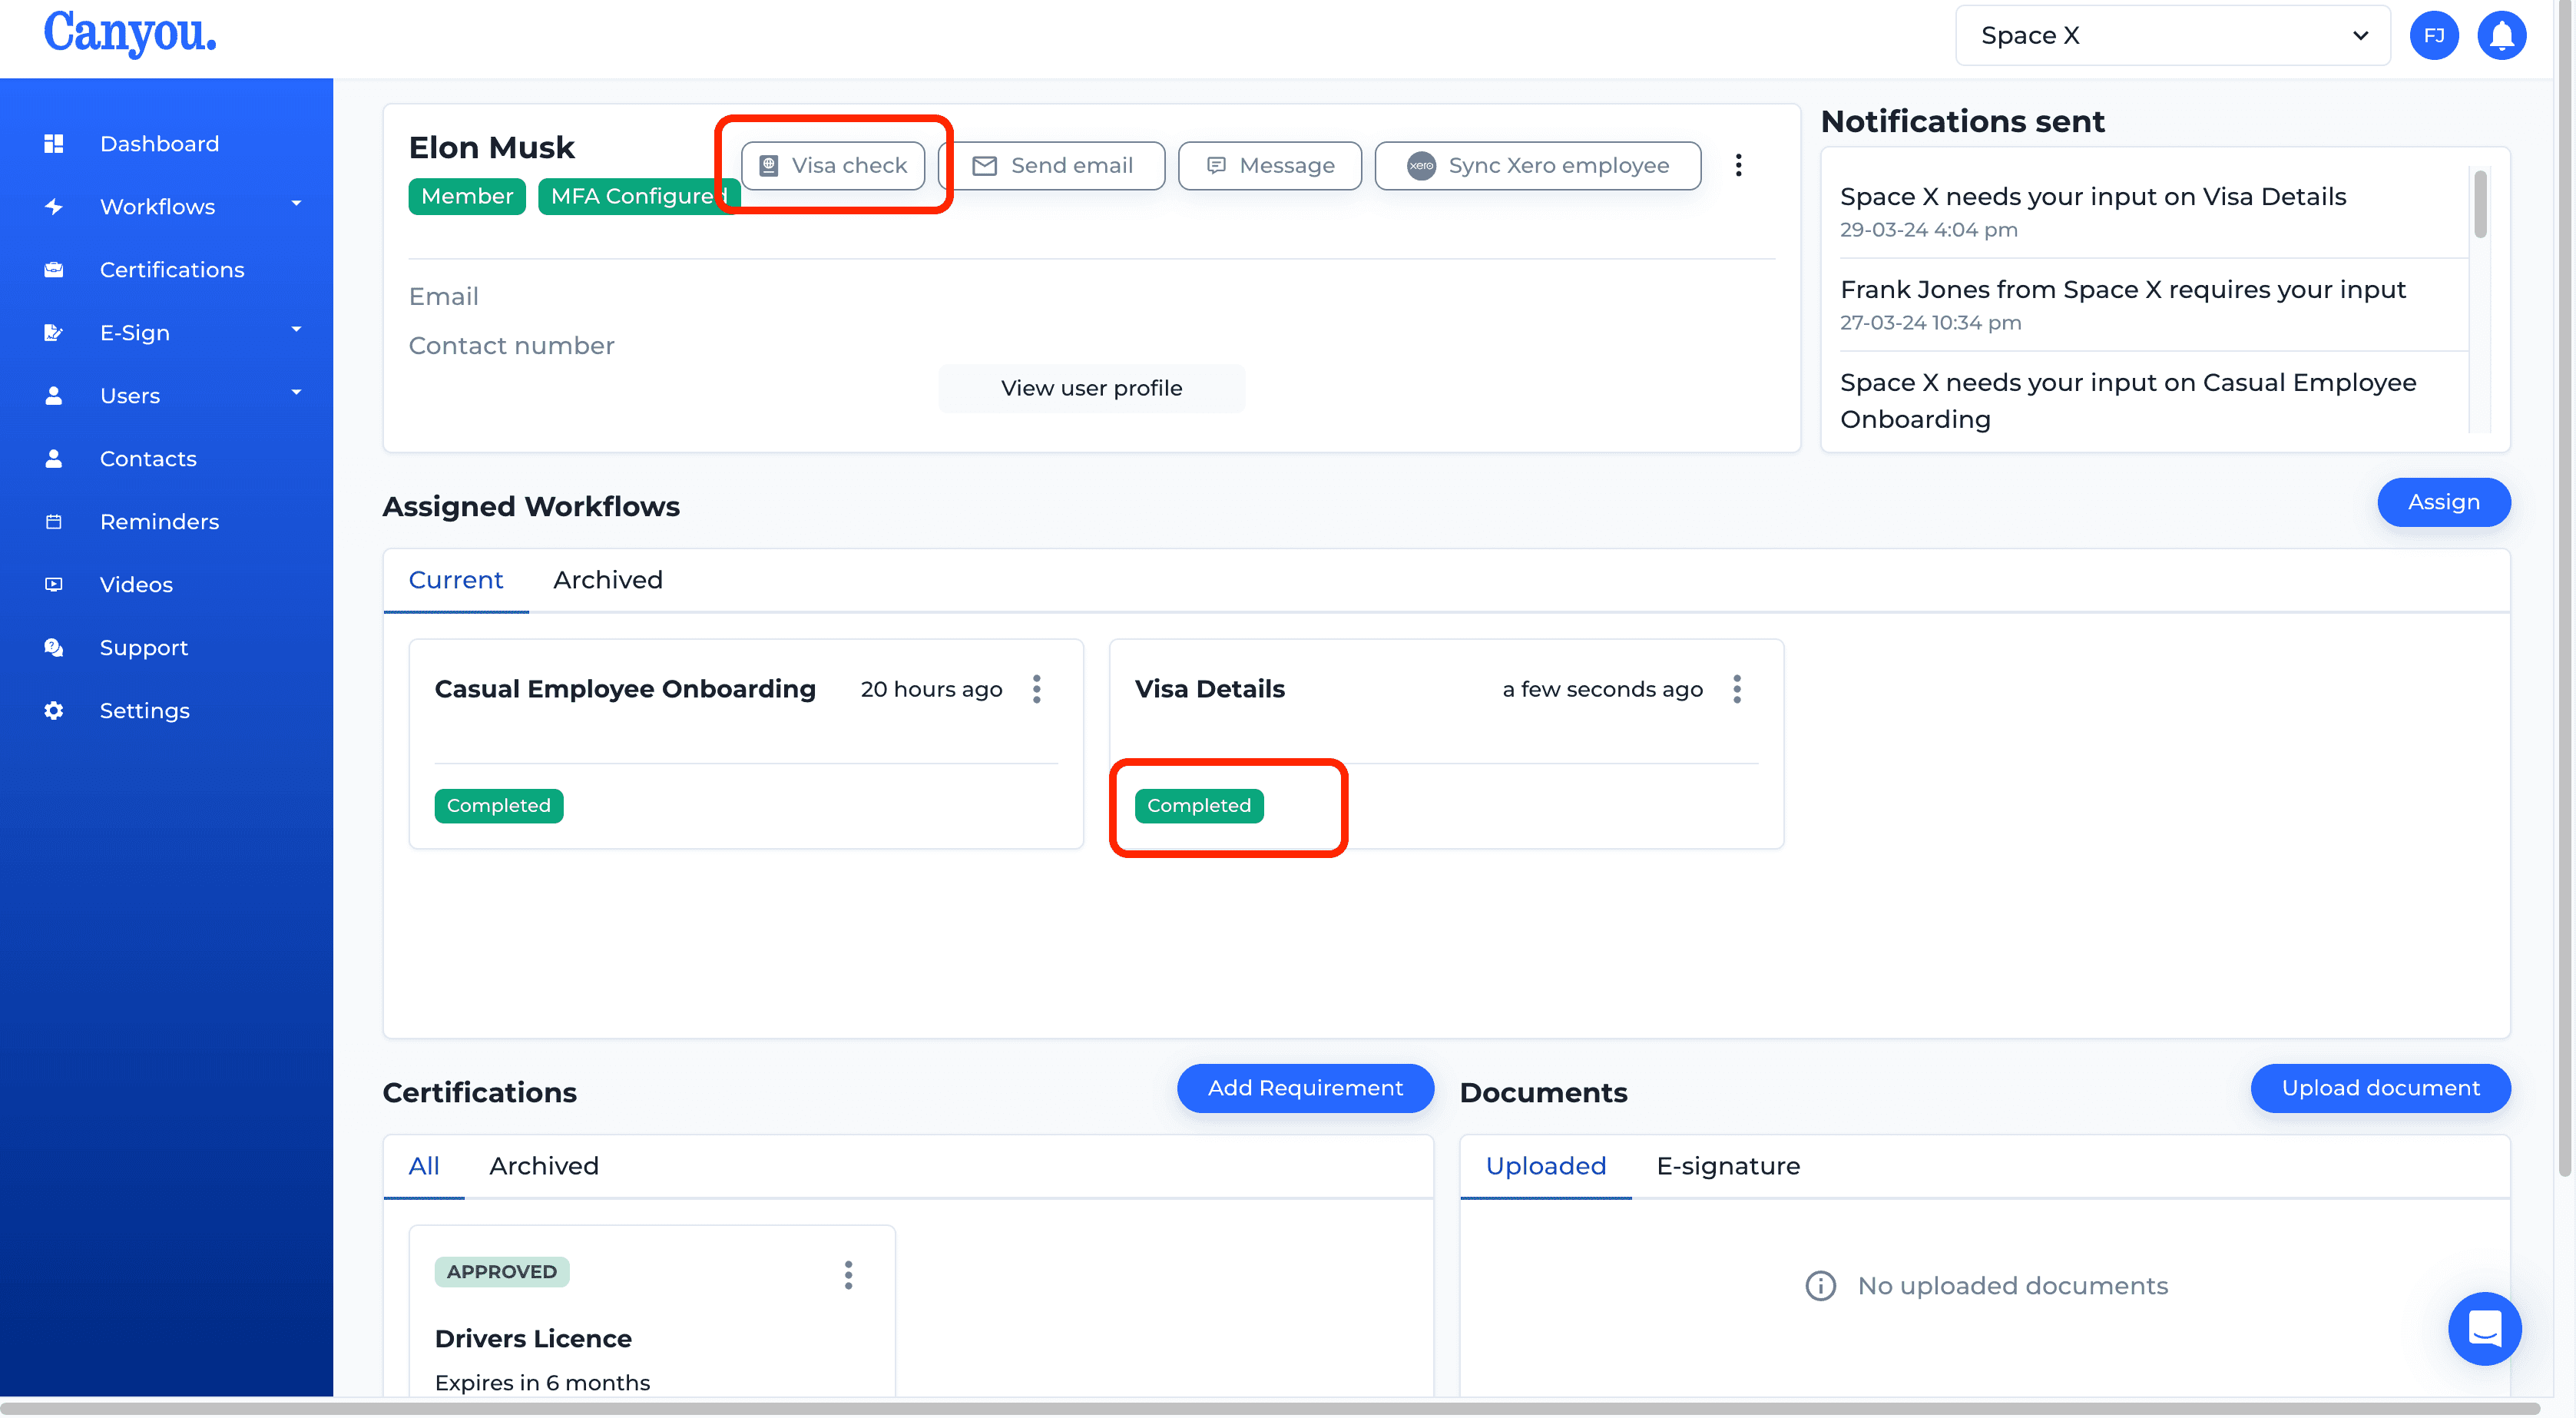Click the View user profile link
The height and width of the screenshot is (1418, 2576).
click(x=1091, y=386)
